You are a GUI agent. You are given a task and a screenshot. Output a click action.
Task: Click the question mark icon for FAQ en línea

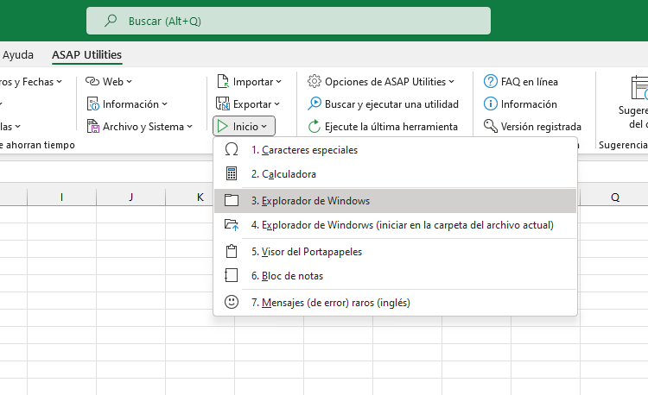click(x=491, y=81)
